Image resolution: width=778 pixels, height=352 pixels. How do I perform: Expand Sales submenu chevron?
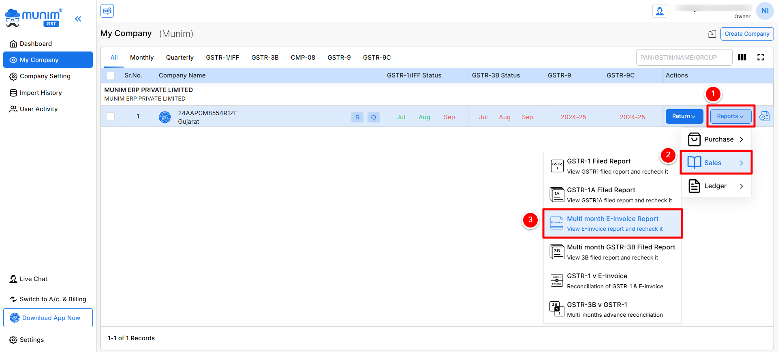click(x=741, y=163)
